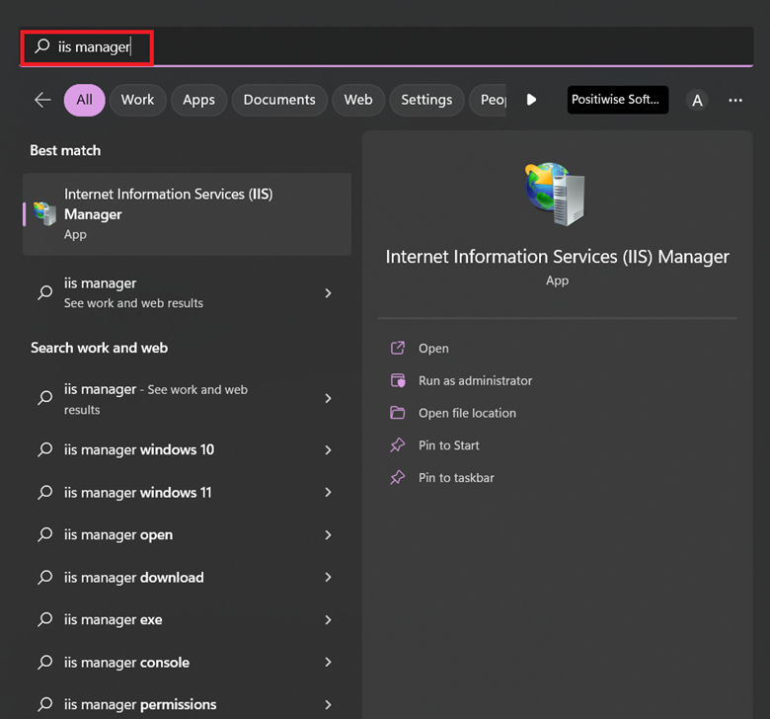Click the search field containing 'iis manager'
This screenshot has width=770, height=719.
(386, 46)
